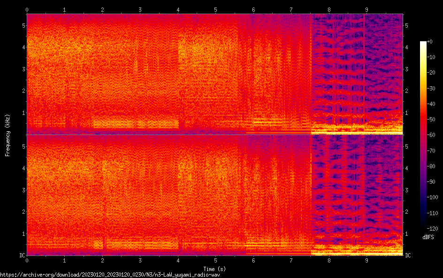This screenshot has width=443, height=278.
Task: Click the lower channel's 1 kHz left tick label
Action: pos(23,233)
